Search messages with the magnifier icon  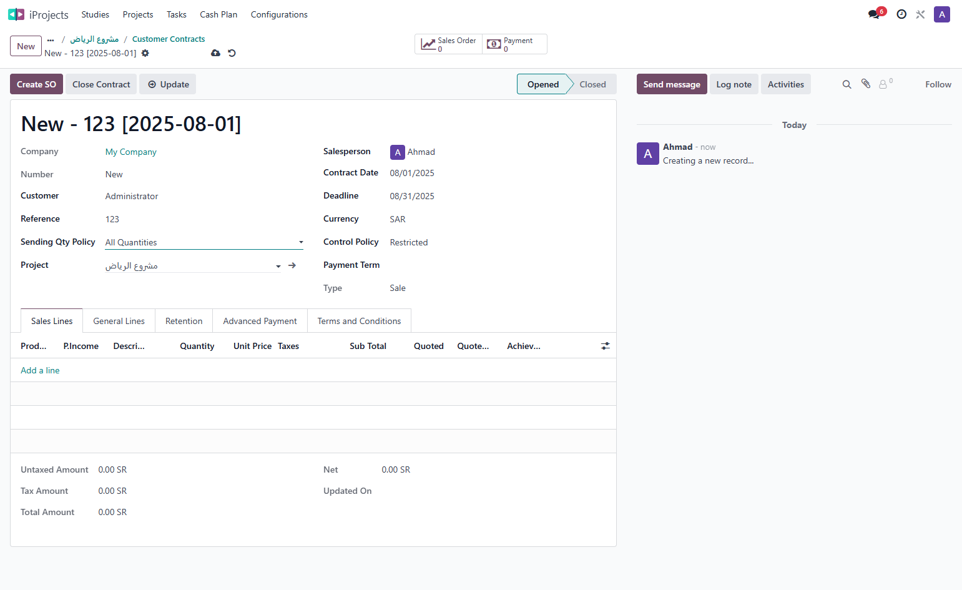click(x=847, y=84)
